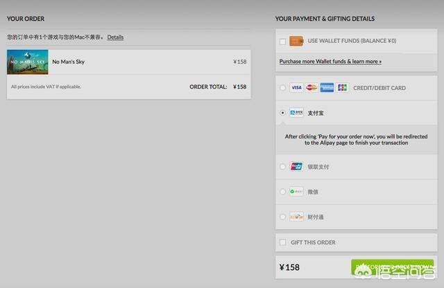The width and height of the screenshot is (444, 288).
Task: Click the No Man's Sky game thumbnail
Action: (28, 62)
